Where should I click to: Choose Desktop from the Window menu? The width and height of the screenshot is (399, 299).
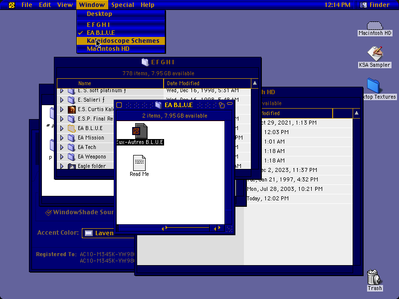121,14
